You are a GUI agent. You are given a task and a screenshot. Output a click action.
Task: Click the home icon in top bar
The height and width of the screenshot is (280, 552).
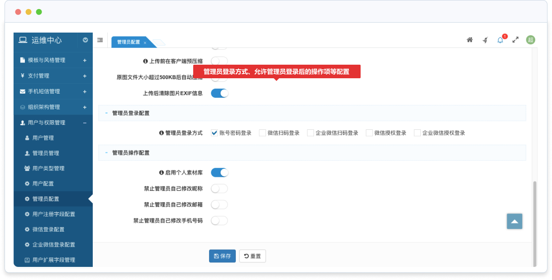[x=470, y=40]
